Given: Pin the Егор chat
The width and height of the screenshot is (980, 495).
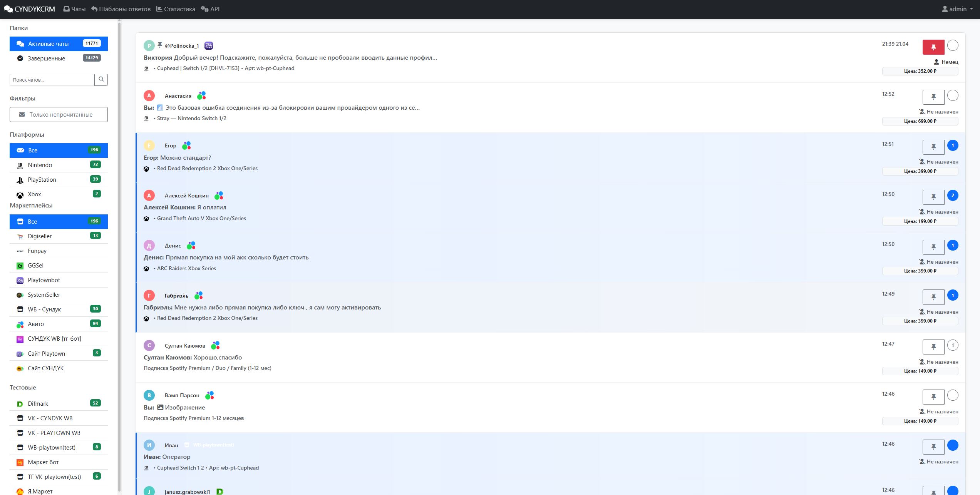Looking at the screenshot, I should pyautogui.click(x=933, y=147).
